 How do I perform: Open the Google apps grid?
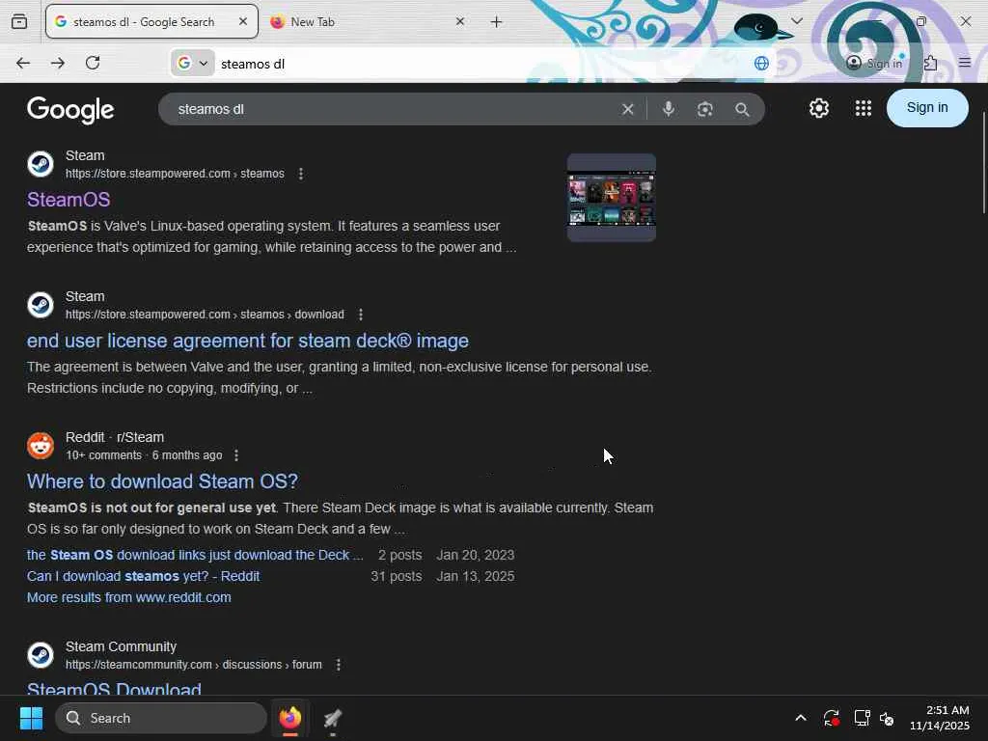864,108
